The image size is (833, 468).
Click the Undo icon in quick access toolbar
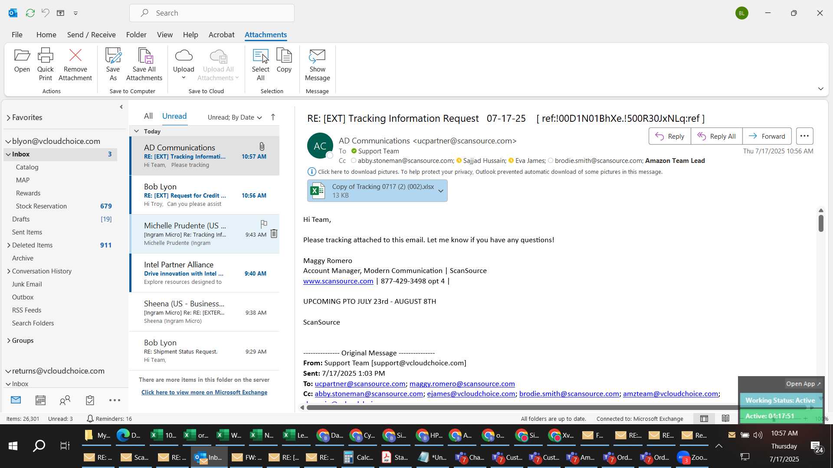(x=45, y=13)
